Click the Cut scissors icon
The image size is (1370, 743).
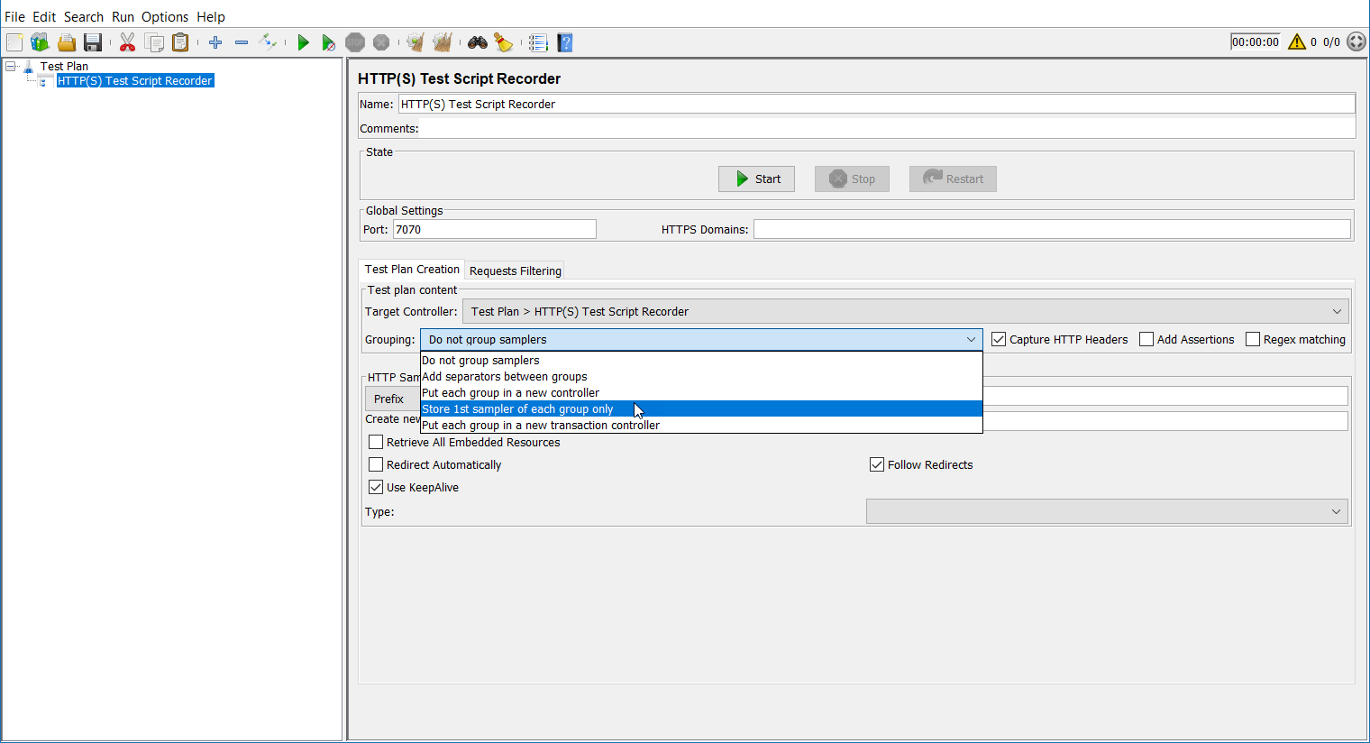(127, 42)
